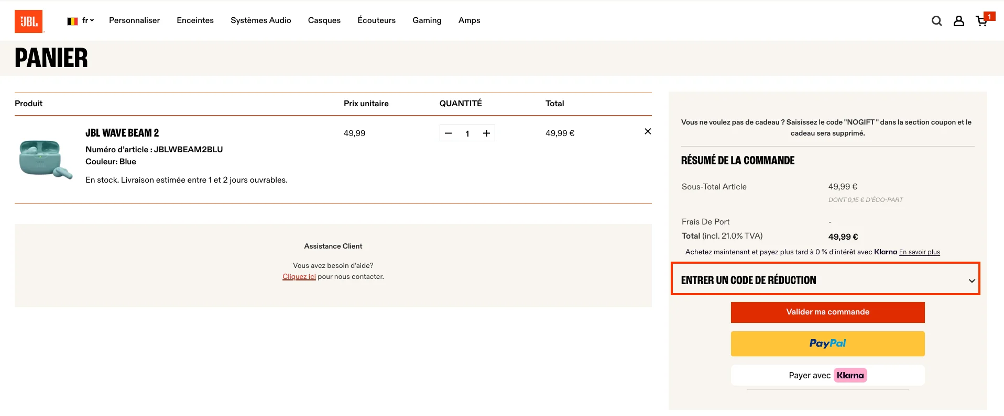Screen dimensions: 1004x416
Task: Decrease quantity with the minus button
Action: 449,133
